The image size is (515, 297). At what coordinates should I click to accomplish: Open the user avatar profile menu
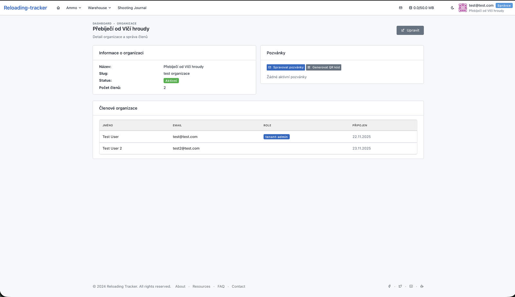pyautogui.click(x=463, y=8)
